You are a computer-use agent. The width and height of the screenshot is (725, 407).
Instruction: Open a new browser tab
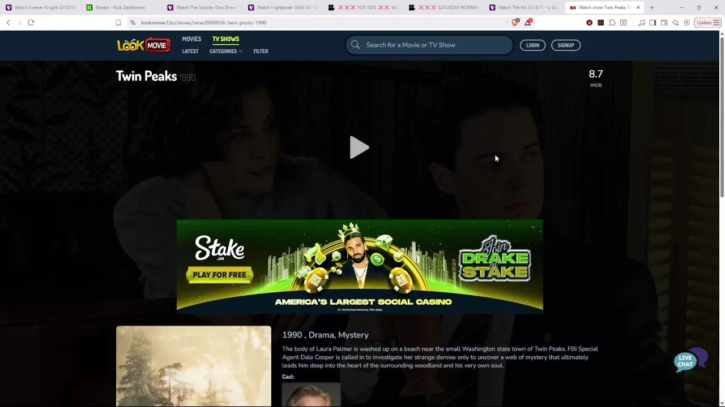(x=652, y=7)
